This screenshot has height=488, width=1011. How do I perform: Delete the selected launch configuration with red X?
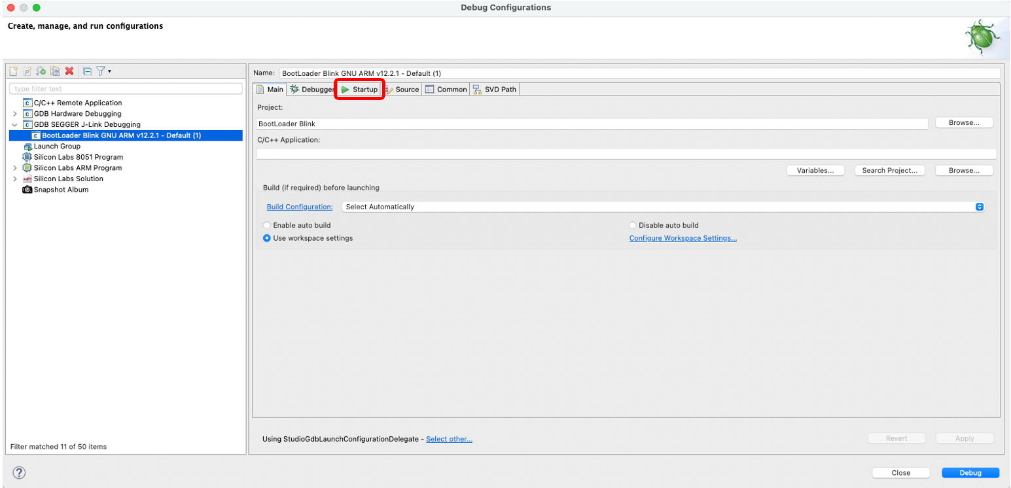coord(69,71)
